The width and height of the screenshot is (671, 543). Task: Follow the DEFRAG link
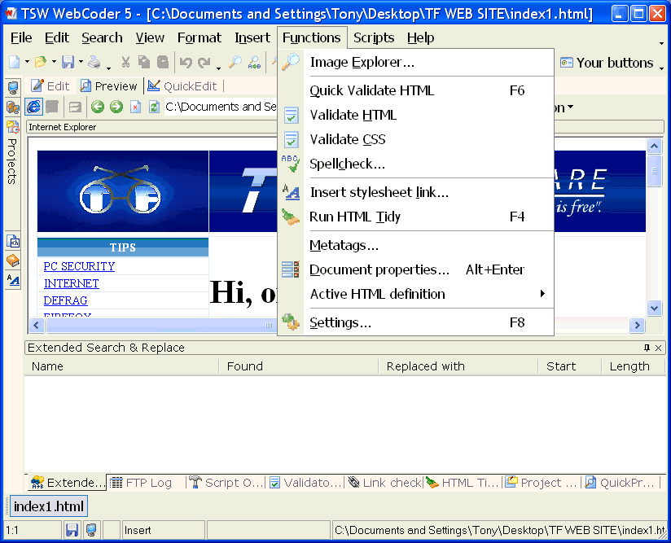[65, 300]
